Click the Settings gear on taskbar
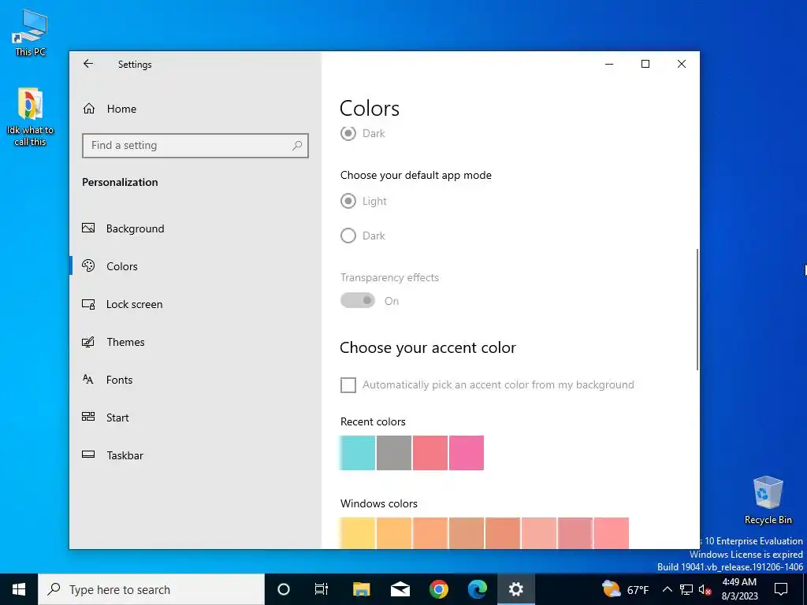 [x=515, y=589]
